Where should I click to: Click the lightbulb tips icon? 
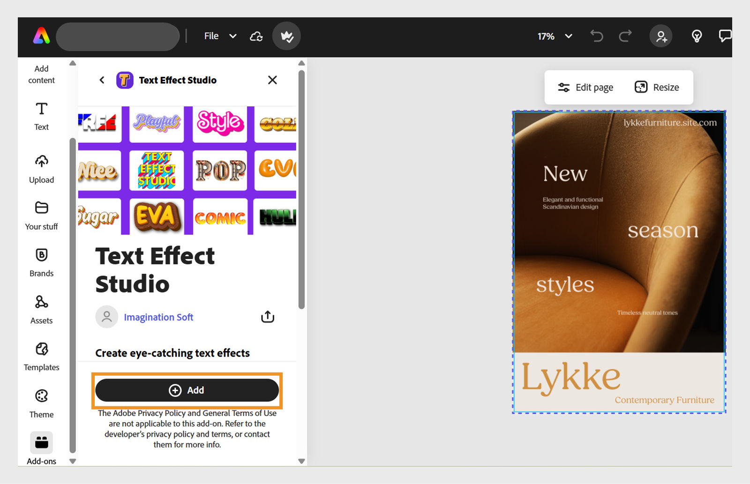click(x=697, y=36)
